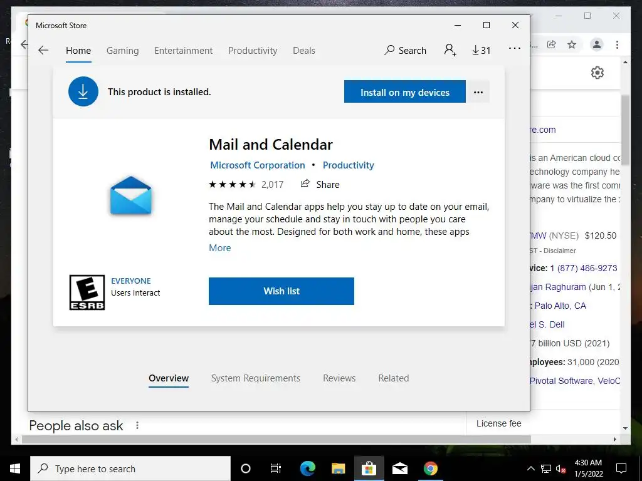Open Downloads and updates showing 31
The height and width of the screenshot is (481, 642).
481,50
